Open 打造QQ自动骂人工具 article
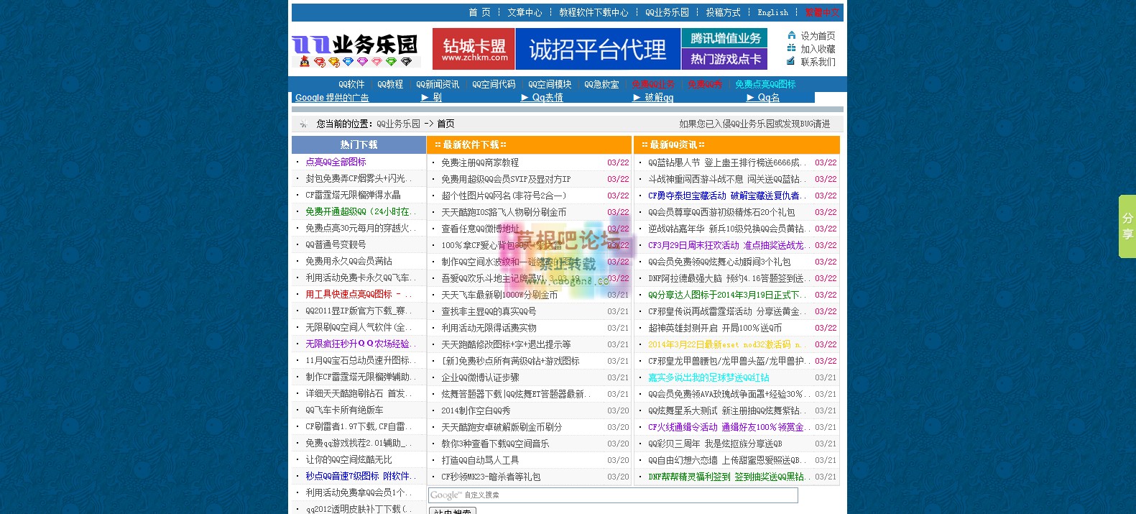Screen dimensions: 1136x514 480,460
